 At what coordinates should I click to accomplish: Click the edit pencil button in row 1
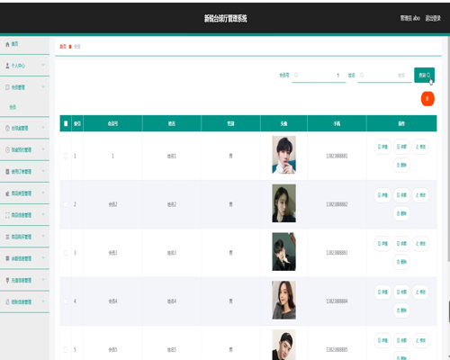[420, 147]
